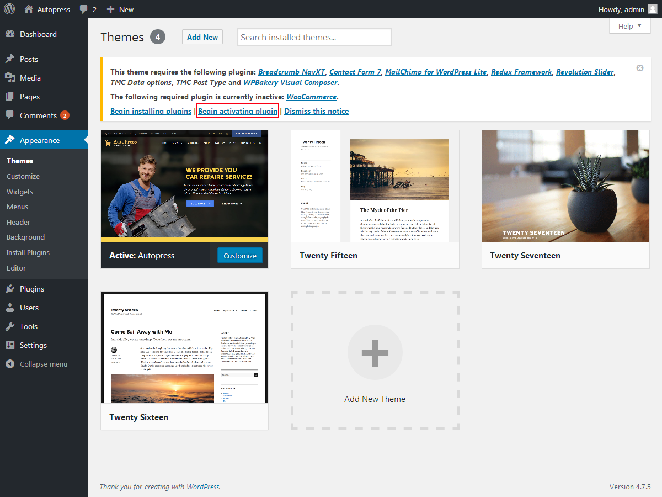Open the Tools menu label
Screen dimensions: 662x497
(29, 326)
